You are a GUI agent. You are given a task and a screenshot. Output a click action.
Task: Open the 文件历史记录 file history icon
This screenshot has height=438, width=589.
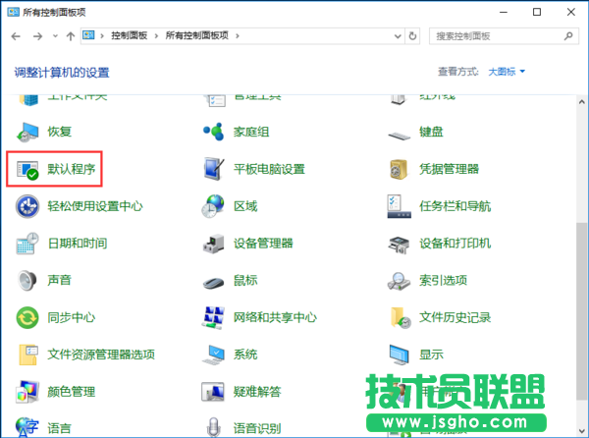(x=401, y=318)
